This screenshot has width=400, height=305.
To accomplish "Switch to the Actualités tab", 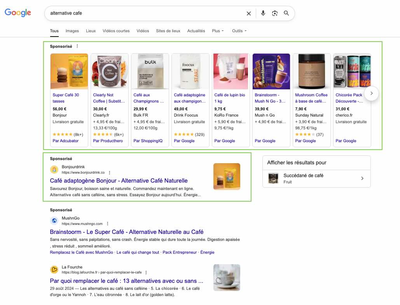I will tap(196, 31).
